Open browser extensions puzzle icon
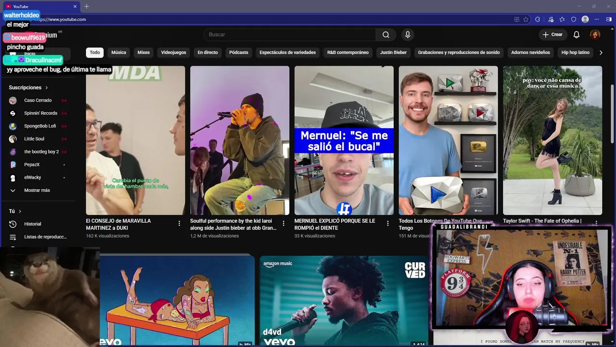 click(538, 19)
